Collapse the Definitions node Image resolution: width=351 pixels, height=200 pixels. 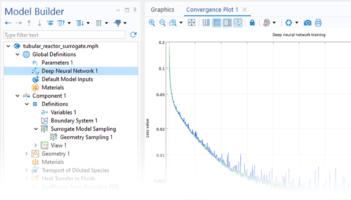click(27, 104)
